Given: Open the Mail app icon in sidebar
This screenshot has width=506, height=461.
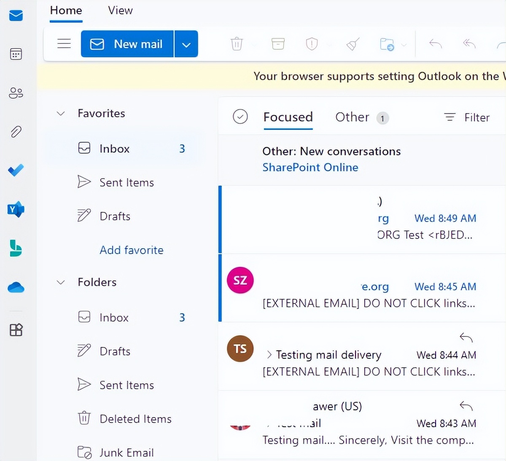Looking at the screenshot, I should pos(16,16).
